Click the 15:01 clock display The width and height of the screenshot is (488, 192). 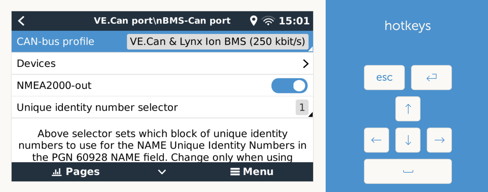click(294, 21)
